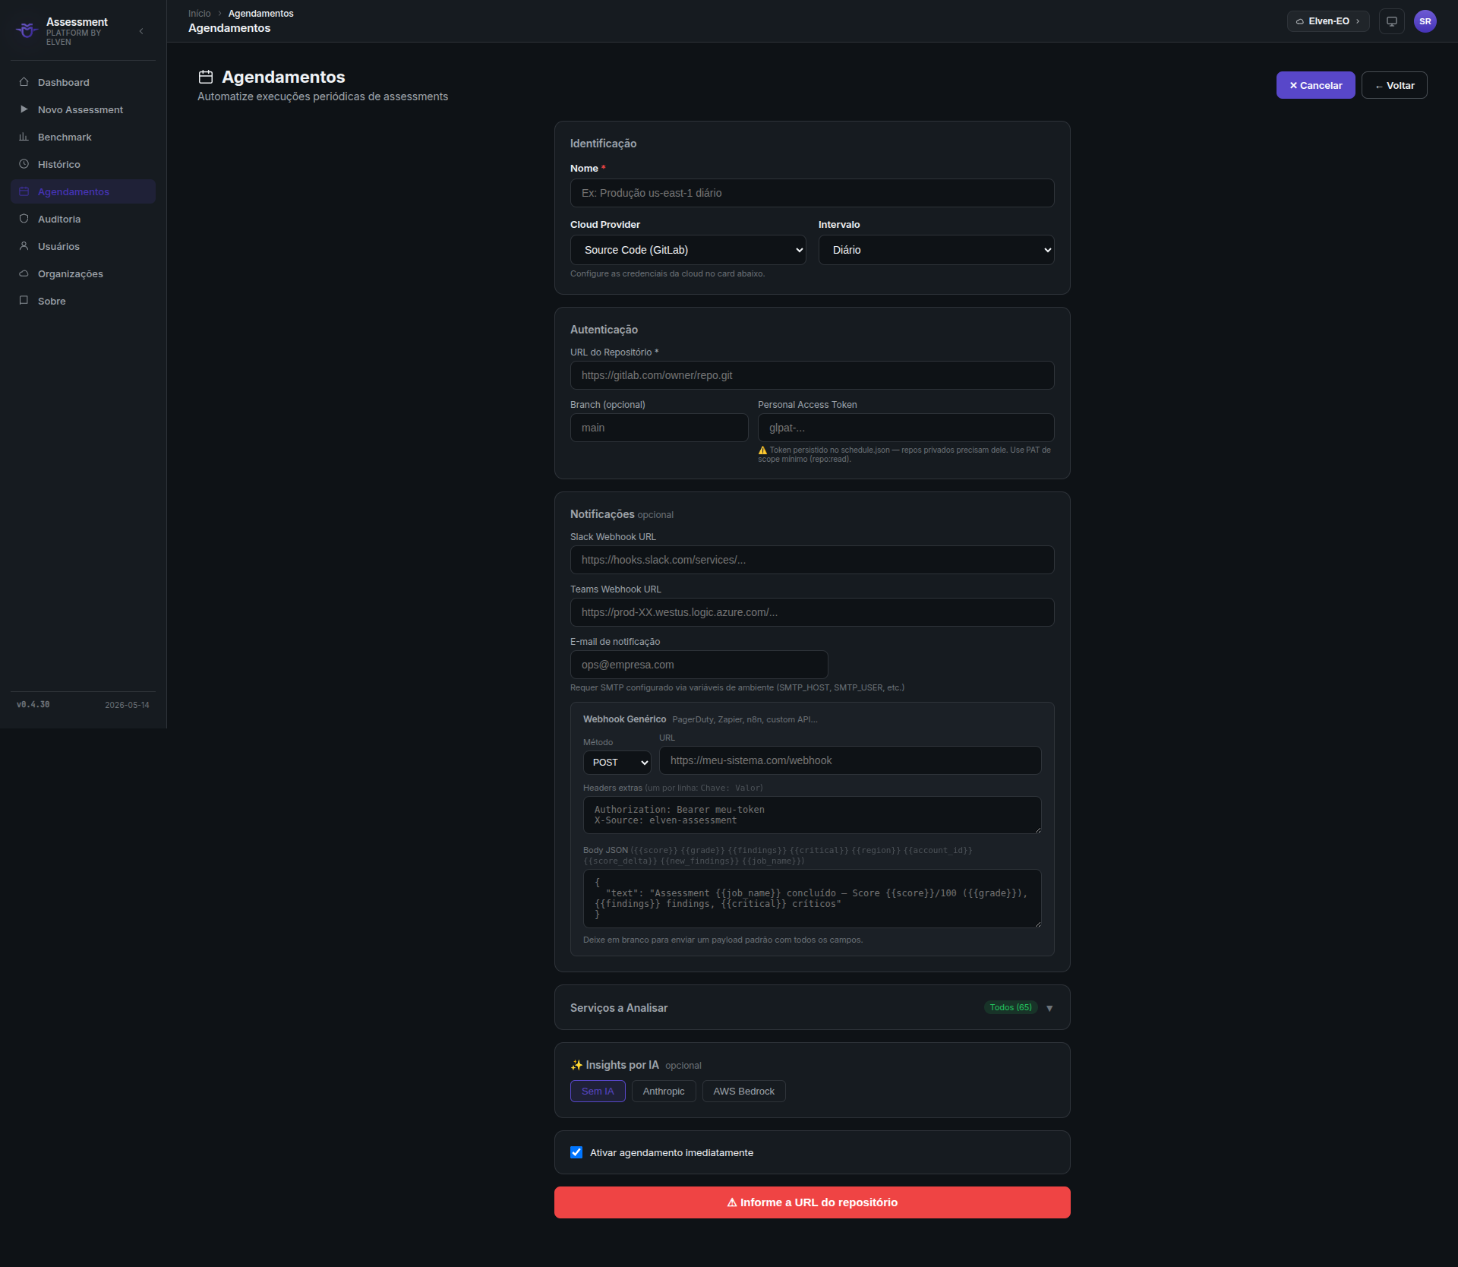
Task: Open the Elven-EO organization switcher
Action: point(1328,21)
